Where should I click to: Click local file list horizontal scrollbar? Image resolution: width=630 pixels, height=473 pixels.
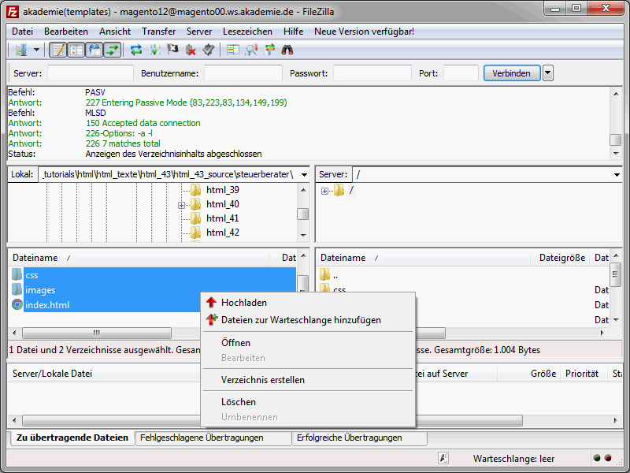point(96,333)
